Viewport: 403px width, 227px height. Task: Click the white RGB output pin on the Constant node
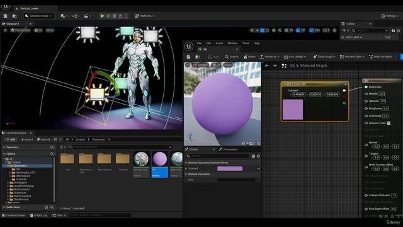tap(344, 91)
